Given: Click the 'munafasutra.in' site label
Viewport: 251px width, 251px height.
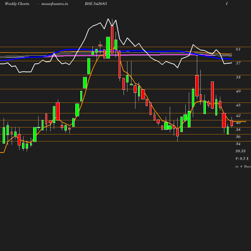Looking at the screenshot, I should 55,4.
